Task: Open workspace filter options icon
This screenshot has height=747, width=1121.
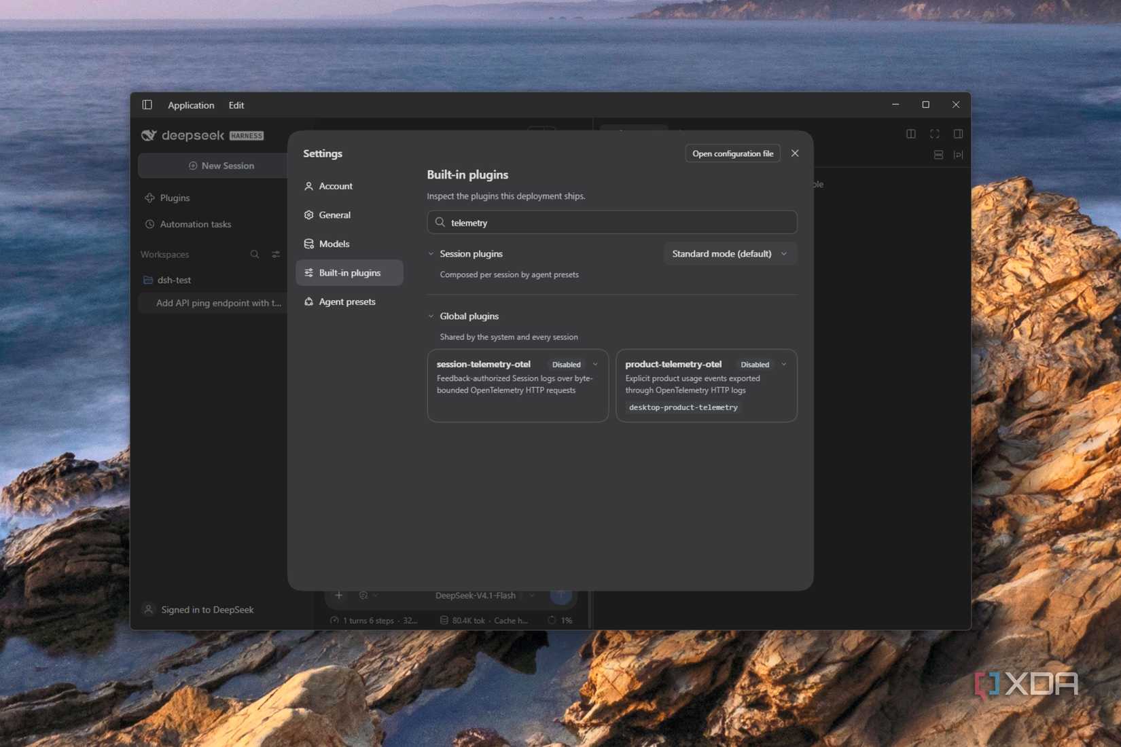Action: (276, 254)
